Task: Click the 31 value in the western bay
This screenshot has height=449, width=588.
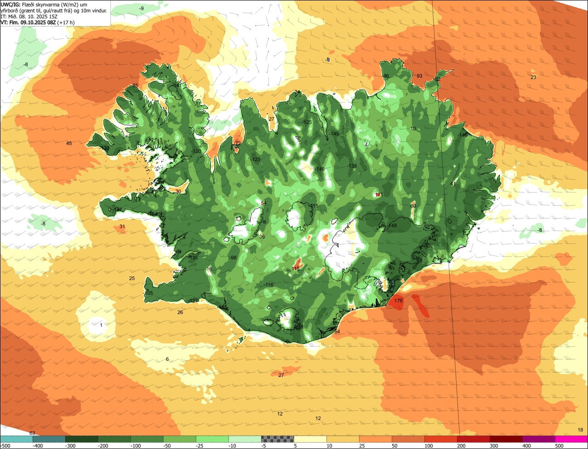Action: pos(122,226)
